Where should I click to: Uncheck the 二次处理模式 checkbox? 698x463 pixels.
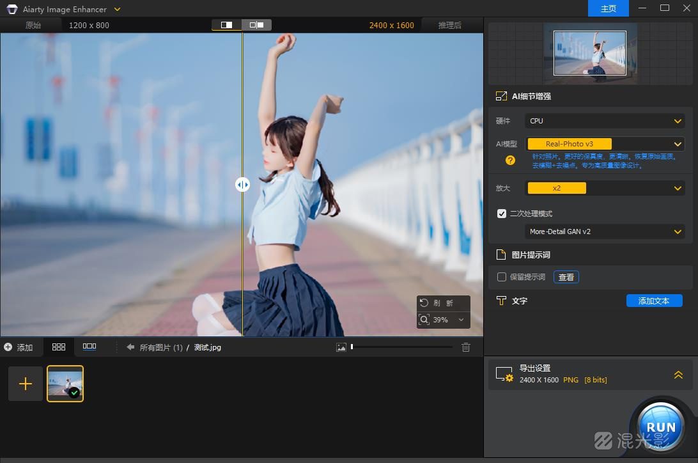click(x=502, y=214)
